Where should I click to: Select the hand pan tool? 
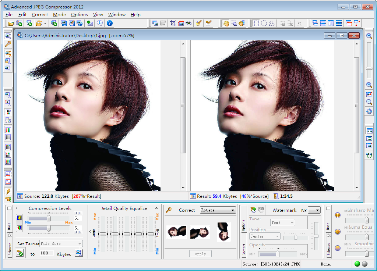[226, 23]
